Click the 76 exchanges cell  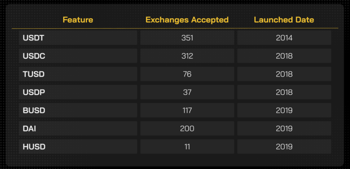click(x=187, y=74)
